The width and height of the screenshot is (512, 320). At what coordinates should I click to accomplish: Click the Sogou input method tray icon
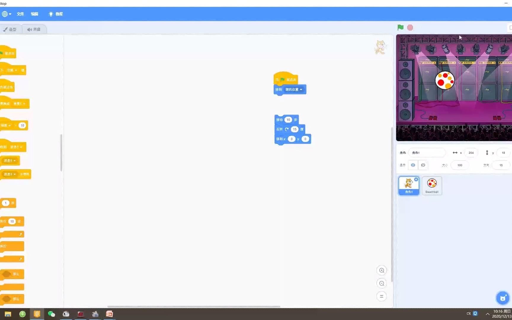475,313
